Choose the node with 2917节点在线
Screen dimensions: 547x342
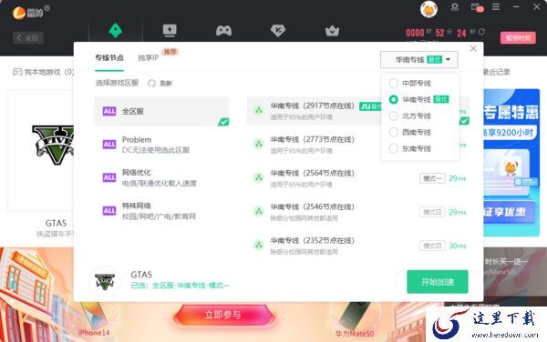pos(314,111)
